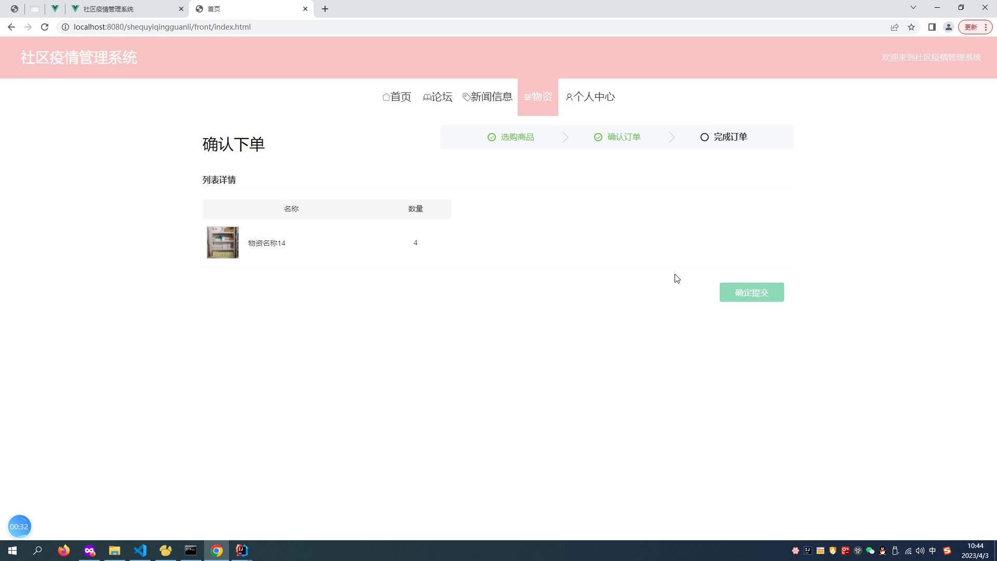997x561 pixels.
Task: Click the quantity value 4
Action: (415, 243)
